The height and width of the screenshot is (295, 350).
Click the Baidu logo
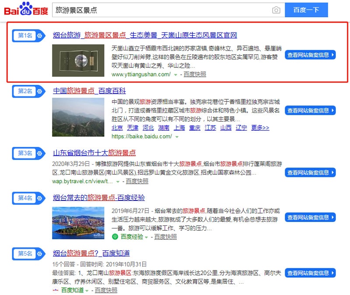pos(26,9)
